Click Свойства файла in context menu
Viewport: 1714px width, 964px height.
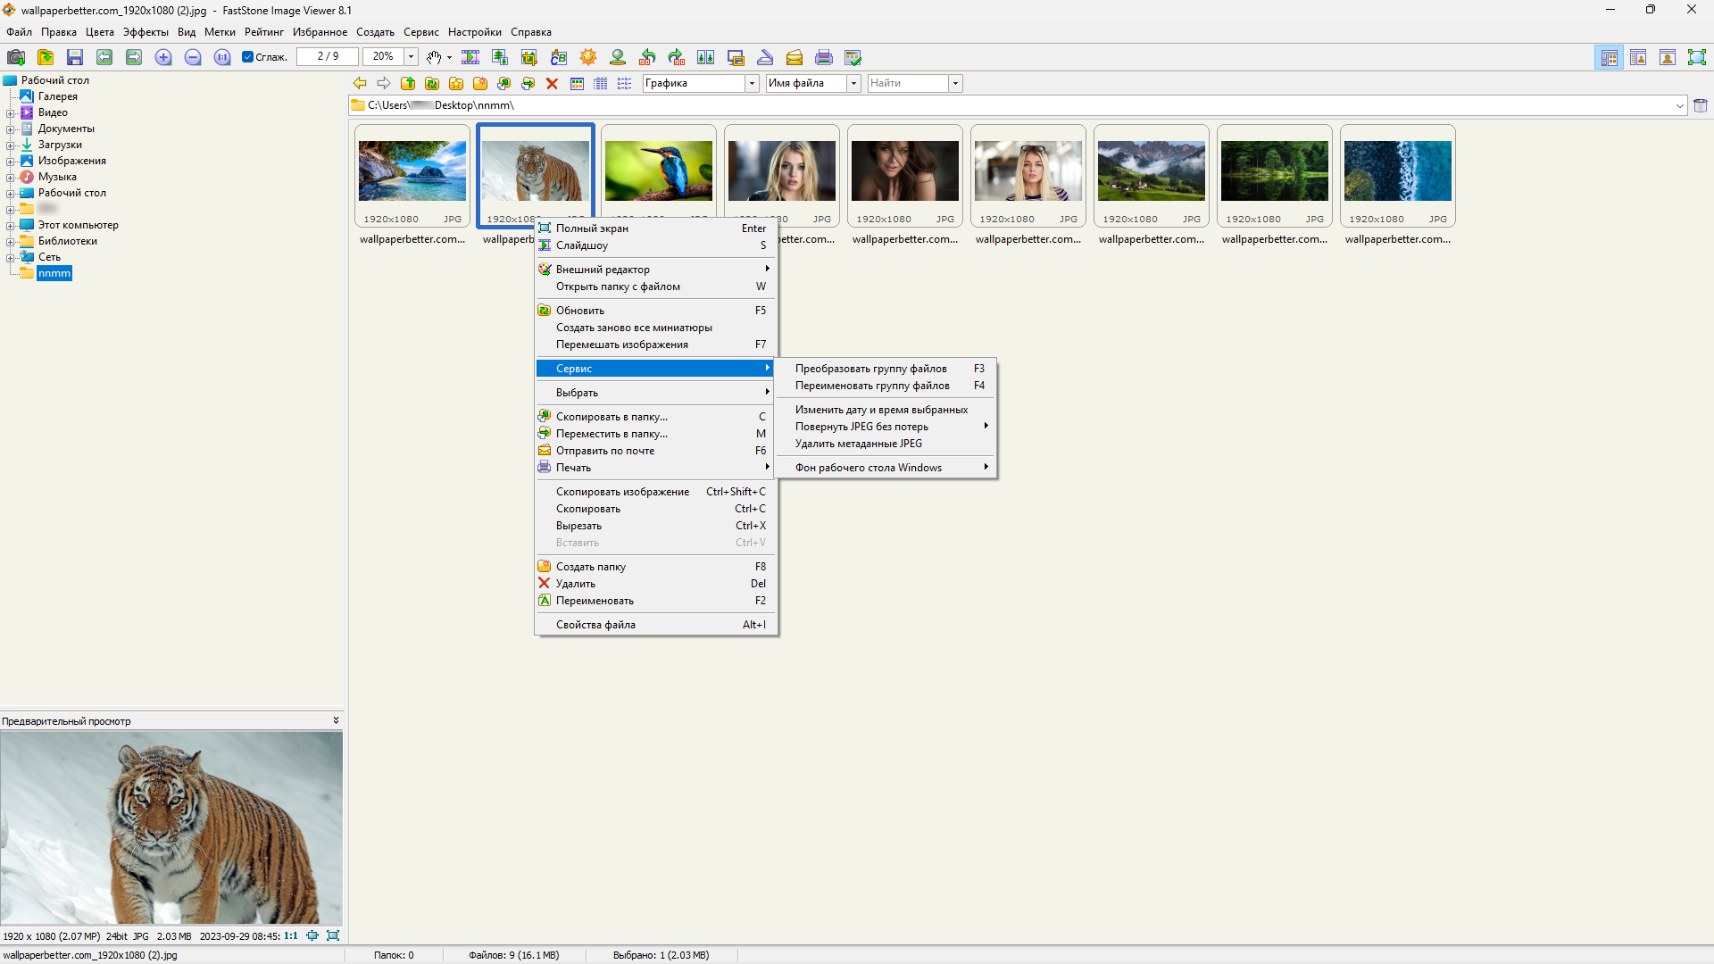pos(595,625)
